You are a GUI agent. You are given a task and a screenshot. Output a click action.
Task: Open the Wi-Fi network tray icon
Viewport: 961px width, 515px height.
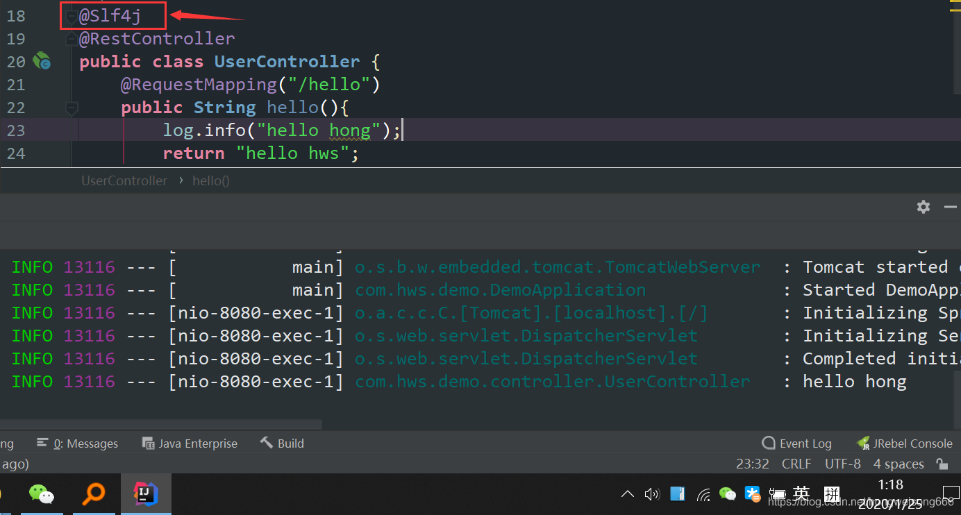click(703, 494)
